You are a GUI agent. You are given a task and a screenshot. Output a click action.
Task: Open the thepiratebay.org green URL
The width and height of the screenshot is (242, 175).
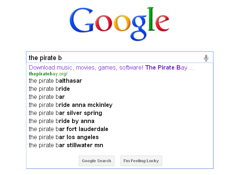[x=48, y=74]
